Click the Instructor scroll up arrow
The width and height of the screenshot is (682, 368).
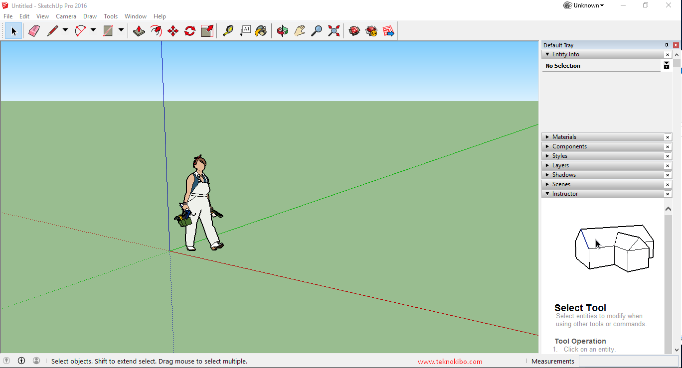click(668, 209)
